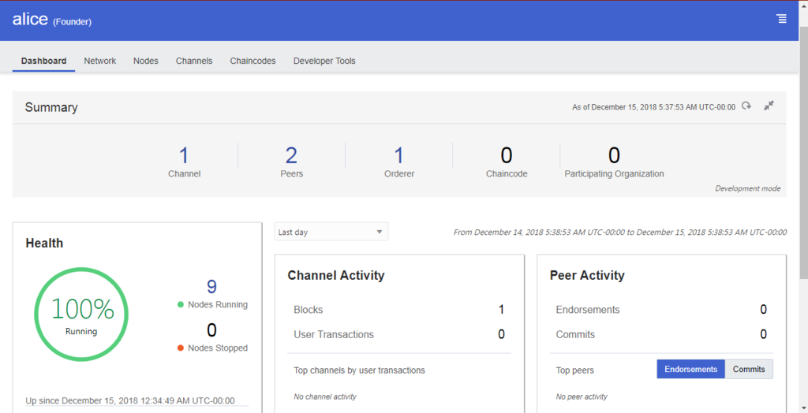808x413 pixels.
Task: Switch to the Dashboard tab
Action: [x=44, y=61]
